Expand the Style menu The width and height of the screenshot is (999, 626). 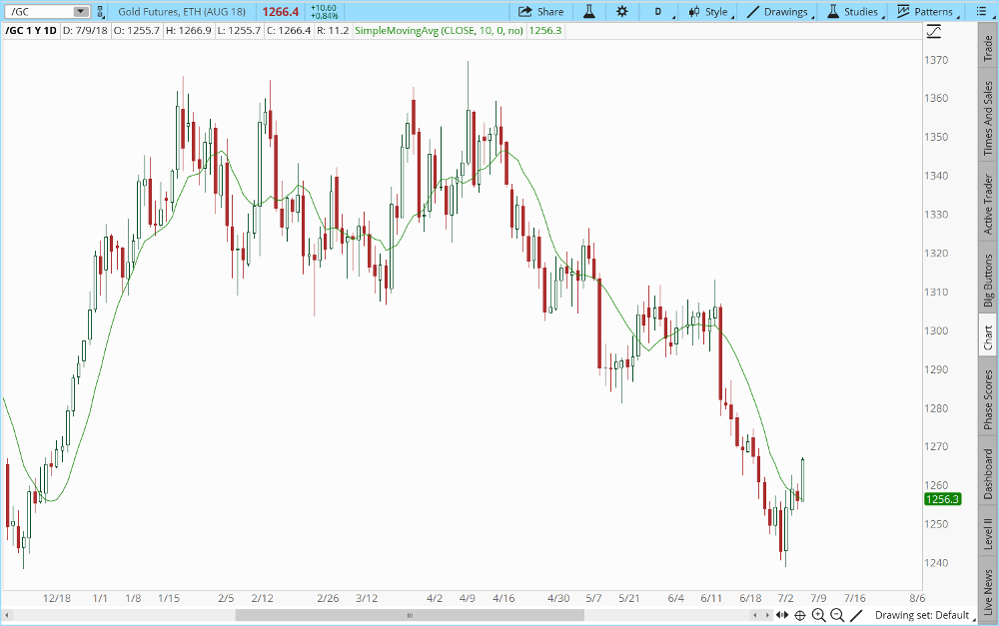tap(711, 12)
